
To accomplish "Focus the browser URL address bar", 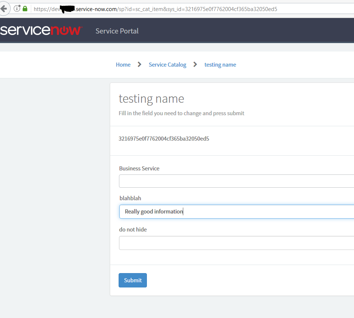I will (184, 9).
